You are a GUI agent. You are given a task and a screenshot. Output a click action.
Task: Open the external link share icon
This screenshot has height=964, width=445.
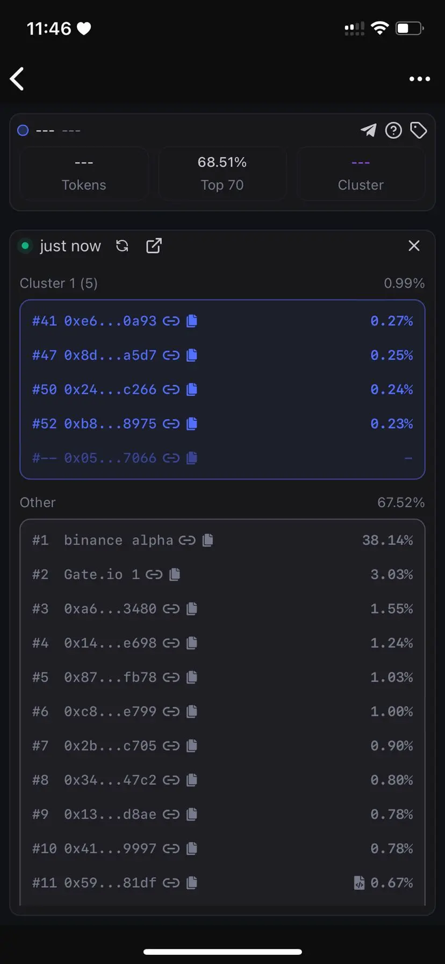tap(154, 246)
